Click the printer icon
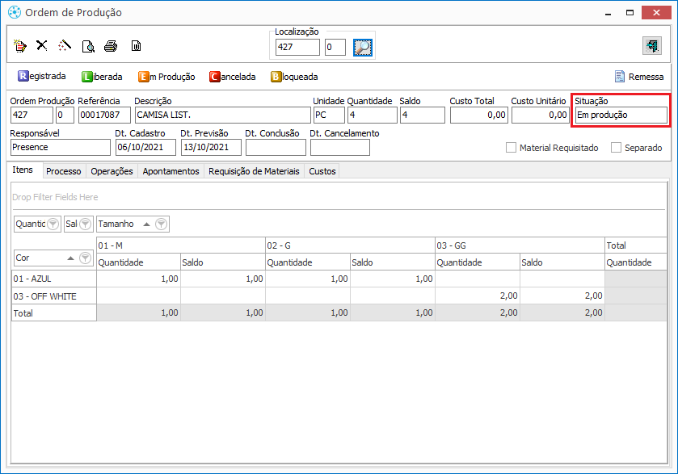This screenshot has width=678, height=474. (x=112, y=46)
